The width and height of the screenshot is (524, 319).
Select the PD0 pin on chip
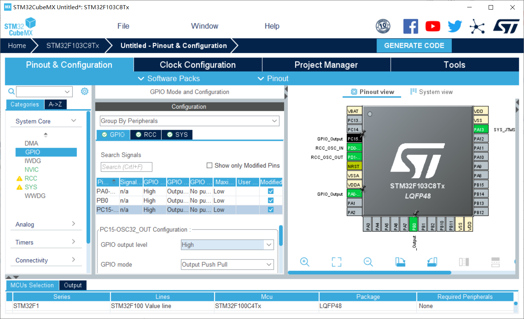point(354,148)
